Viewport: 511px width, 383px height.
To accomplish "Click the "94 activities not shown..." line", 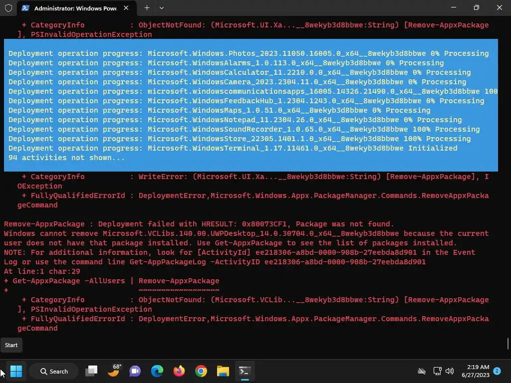I will [66, 158].
